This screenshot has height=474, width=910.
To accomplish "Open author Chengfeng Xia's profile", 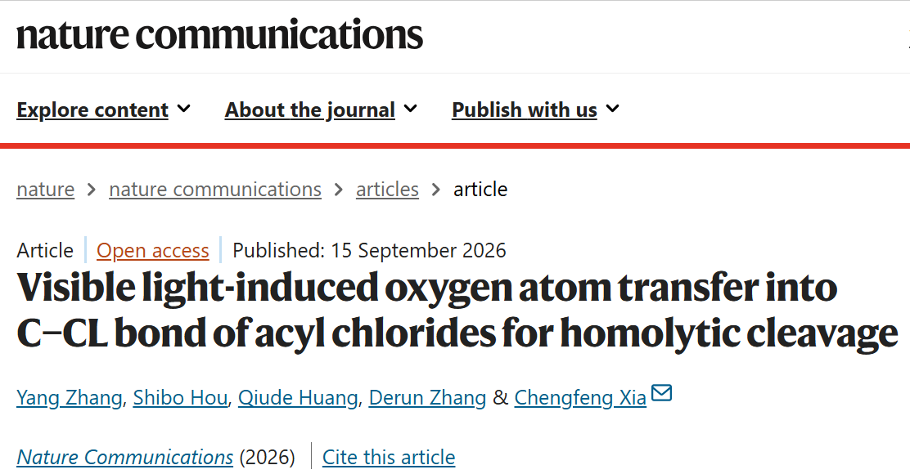I will [580, 397].
